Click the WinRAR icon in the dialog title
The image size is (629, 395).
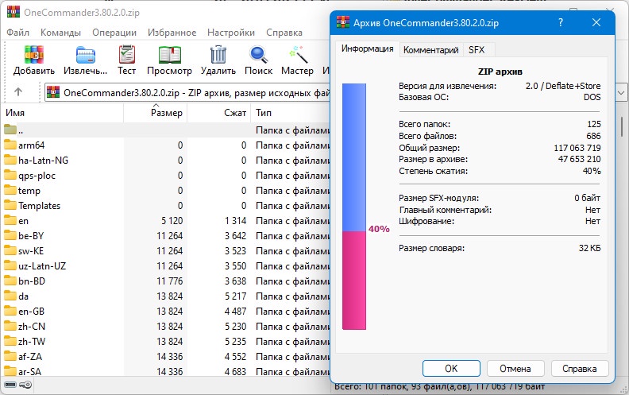pyautogui.click(x=343, y=22)
